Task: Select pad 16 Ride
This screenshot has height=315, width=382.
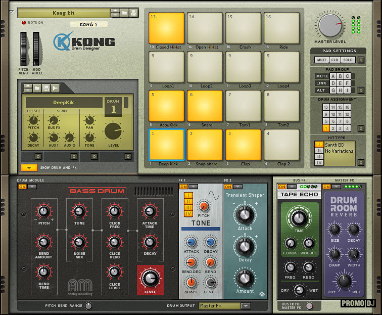Action: (x=281, y=28)
